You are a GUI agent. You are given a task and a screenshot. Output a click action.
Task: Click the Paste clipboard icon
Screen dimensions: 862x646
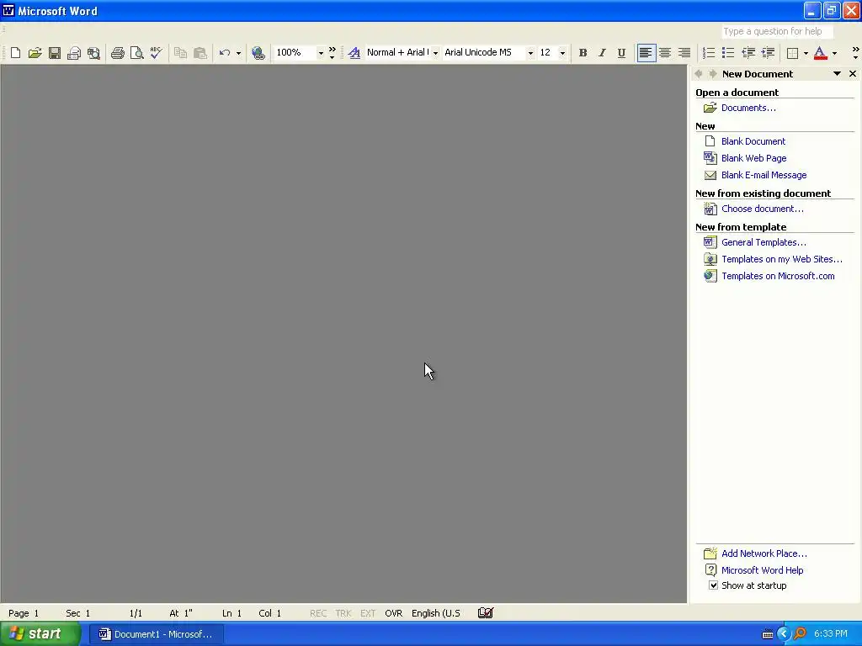click(200, 53)
